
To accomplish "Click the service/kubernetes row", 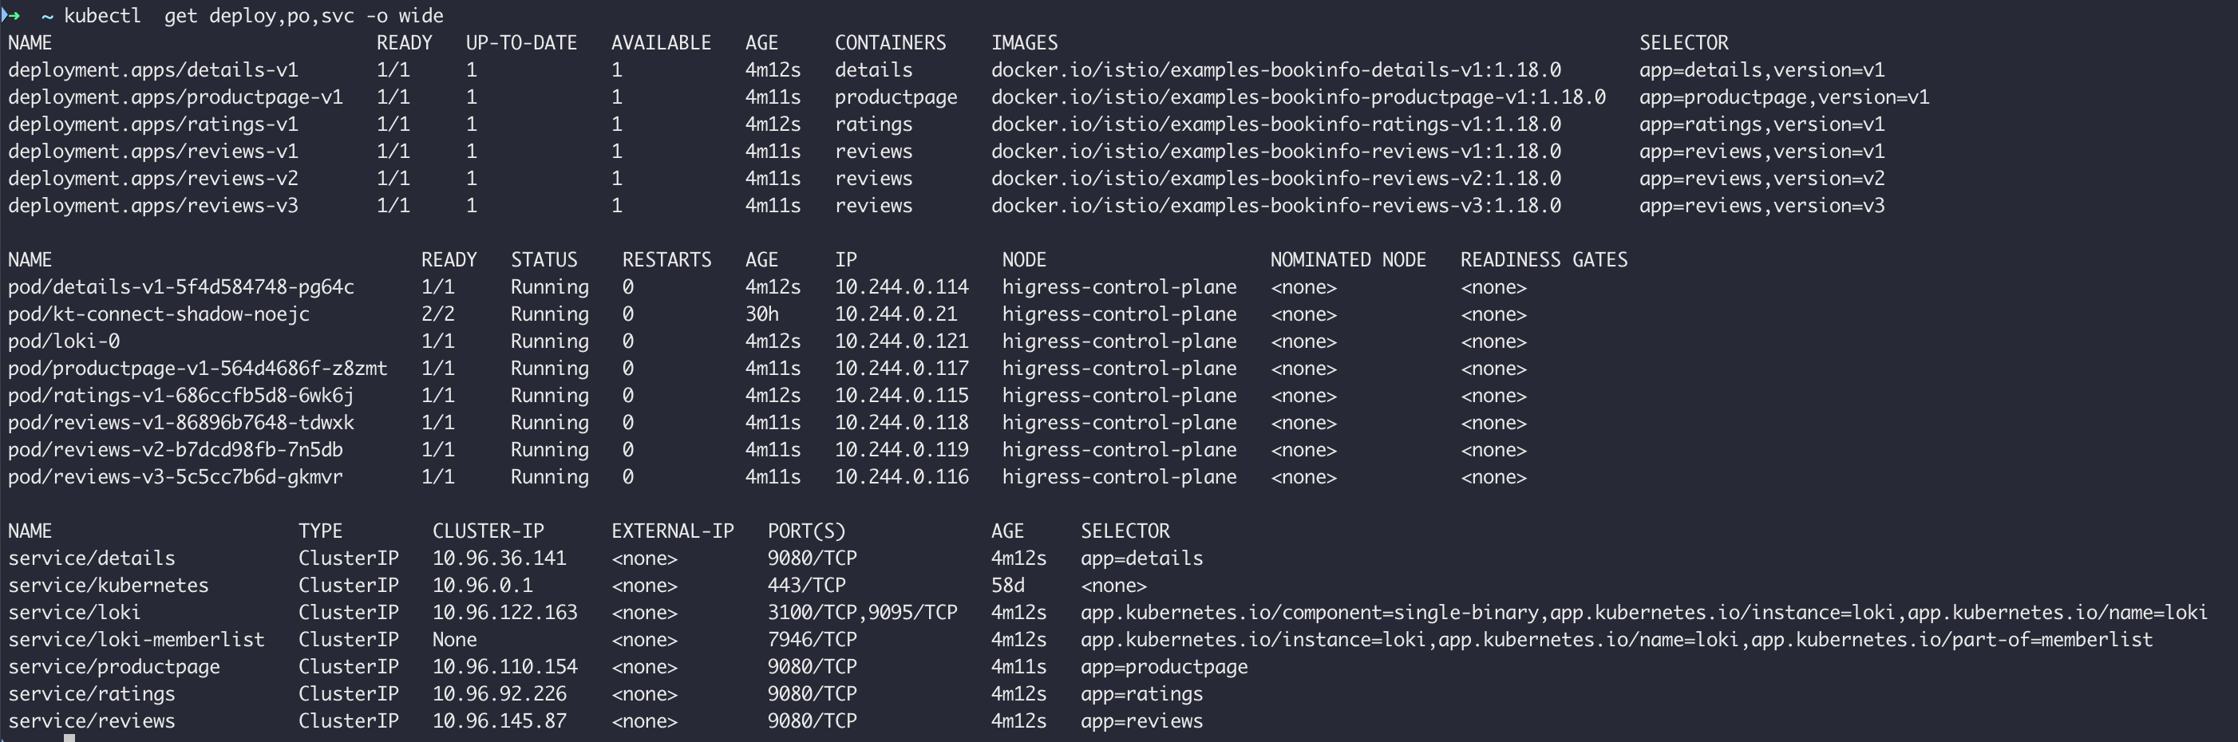I will tap(109, 585).
